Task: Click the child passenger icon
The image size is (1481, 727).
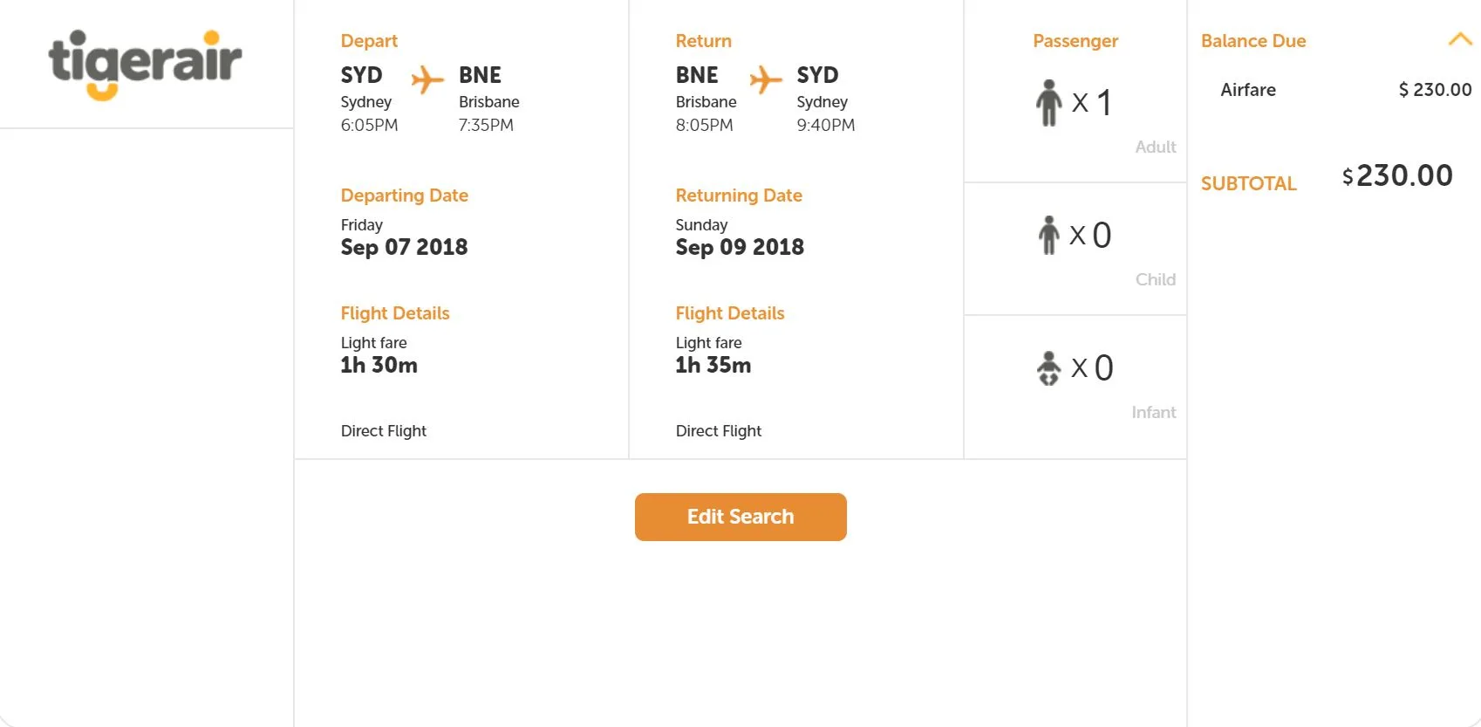Action: click(x=1048, y=235)
